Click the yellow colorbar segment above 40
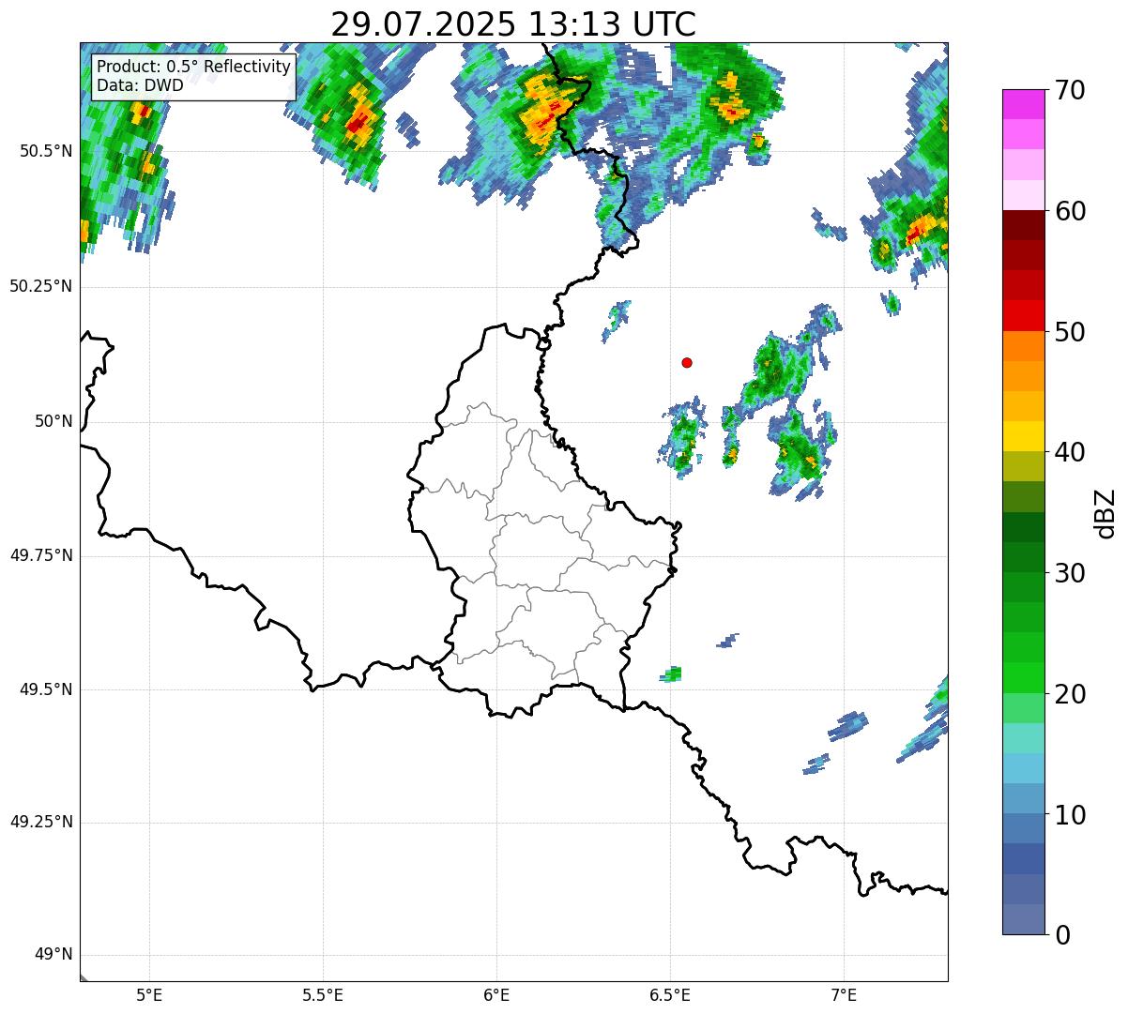Viewport: 1128px width, 1014px height. (x=1023, y=436)
